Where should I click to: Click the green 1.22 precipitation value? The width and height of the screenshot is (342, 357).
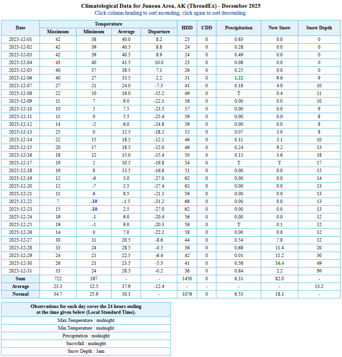click(x=239, y=78)
